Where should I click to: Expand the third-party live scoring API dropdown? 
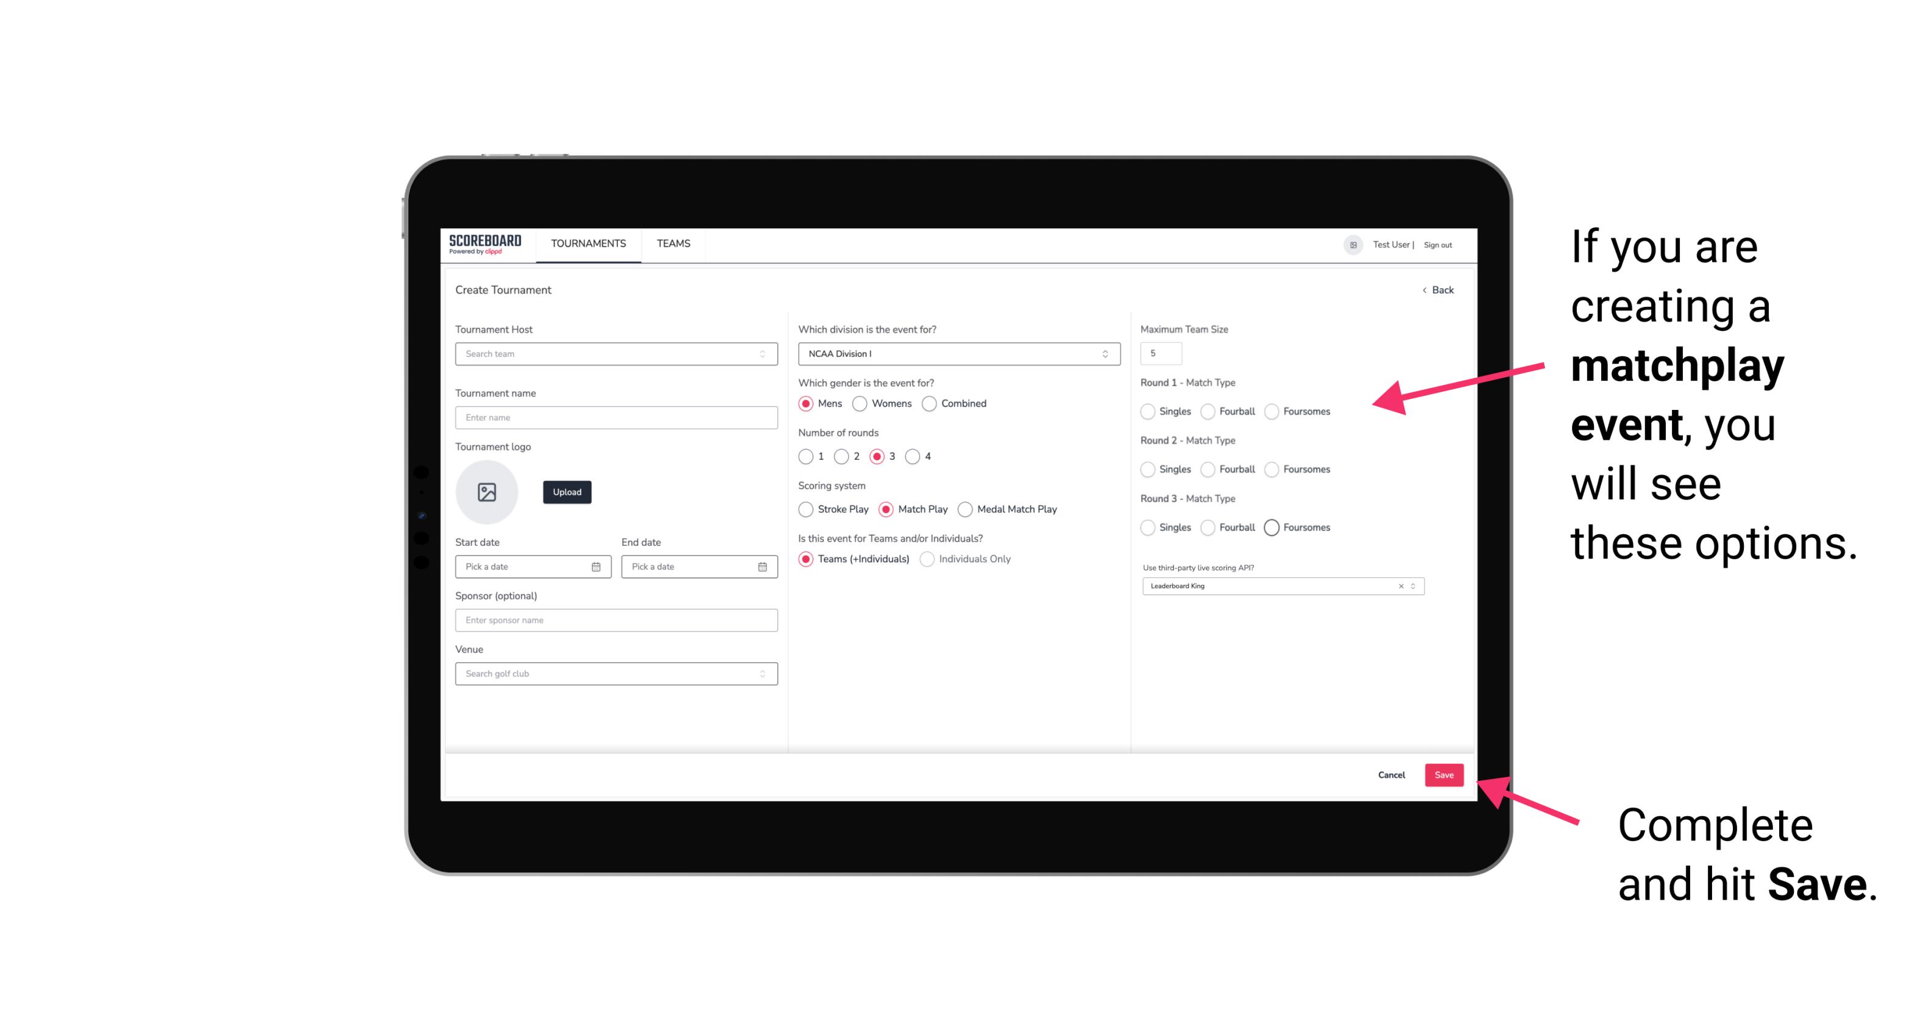[1412, 586]
